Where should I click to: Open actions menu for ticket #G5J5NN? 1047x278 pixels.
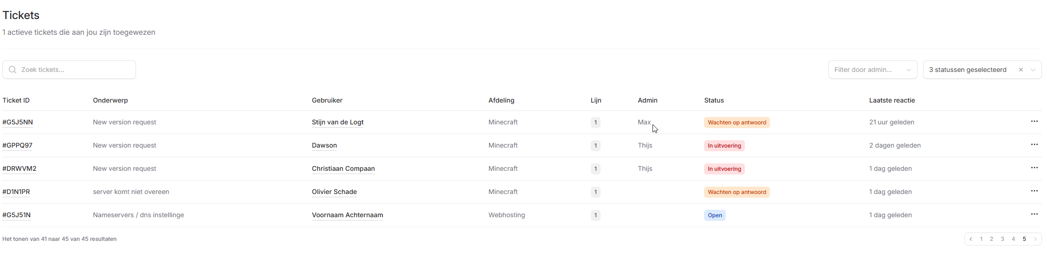coord(1034,122)
